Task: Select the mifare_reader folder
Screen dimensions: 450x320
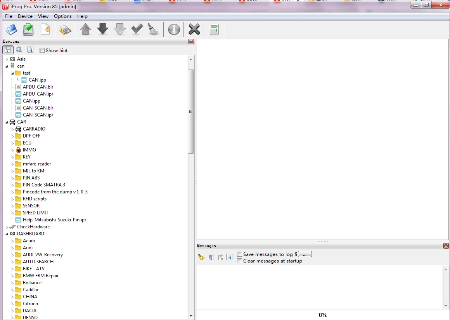Action: (x=37, y=164)
